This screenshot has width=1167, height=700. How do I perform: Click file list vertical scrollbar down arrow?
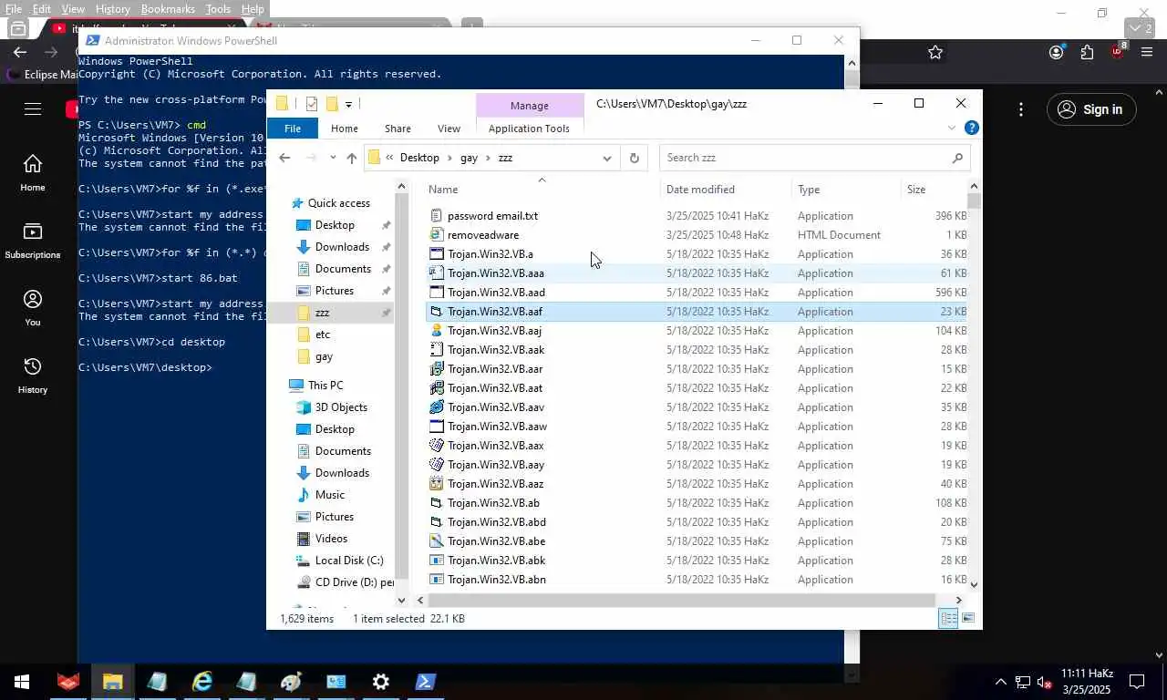[974, 584]
